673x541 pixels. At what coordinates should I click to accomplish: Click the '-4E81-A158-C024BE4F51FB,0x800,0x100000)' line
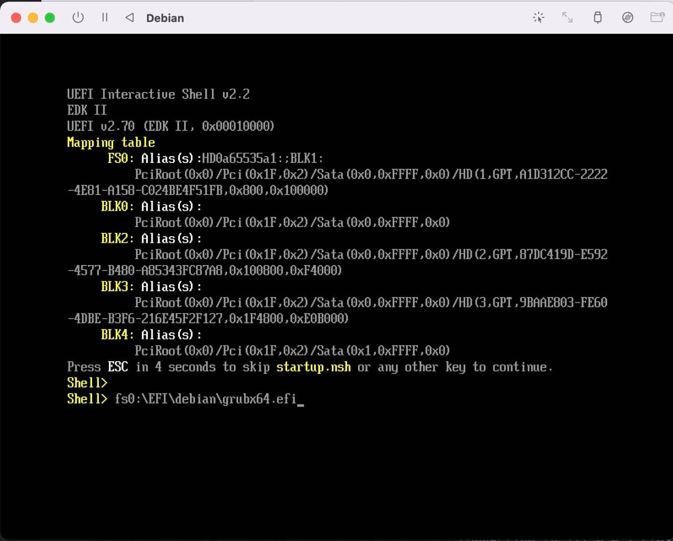pyautogui.click(x=198, y=190)
